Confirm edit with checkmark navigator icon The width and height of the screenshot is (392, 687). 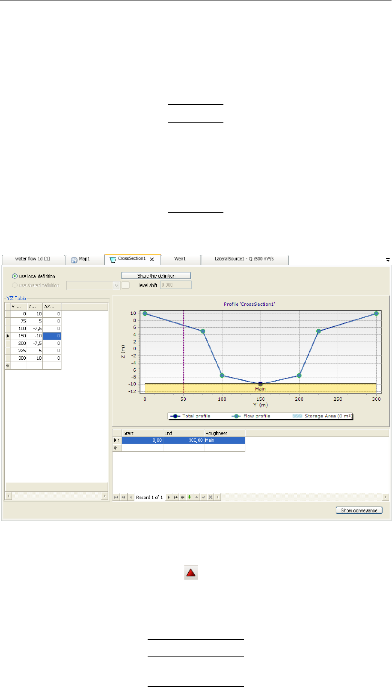tap(203, 497)
